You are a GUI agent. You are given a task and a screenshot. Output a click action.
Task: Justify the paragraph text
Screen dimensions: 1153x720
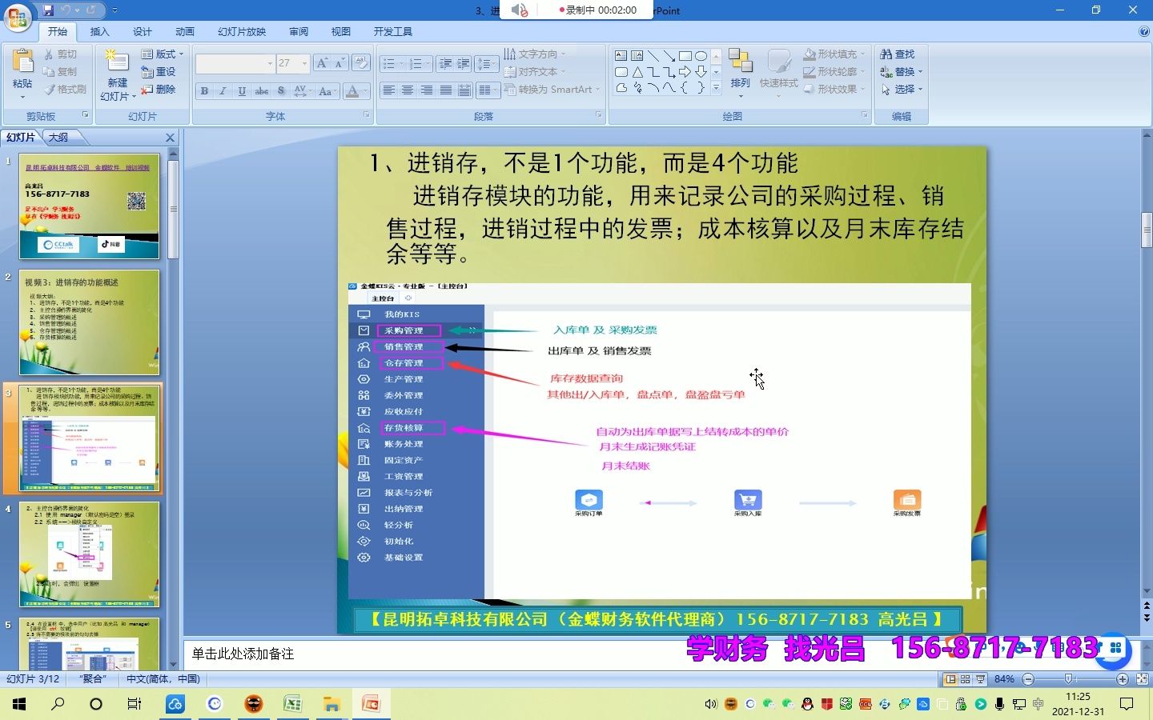point(445,90)
